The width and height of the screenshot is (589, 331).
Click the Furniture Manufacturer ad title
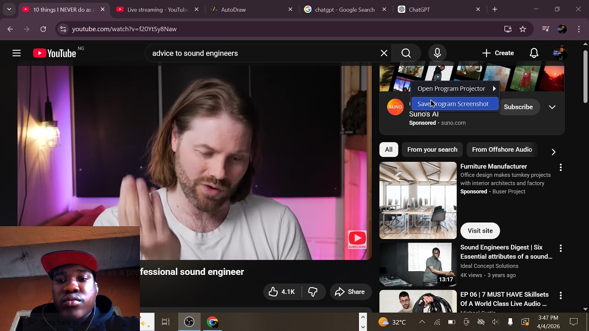(494, 166)
